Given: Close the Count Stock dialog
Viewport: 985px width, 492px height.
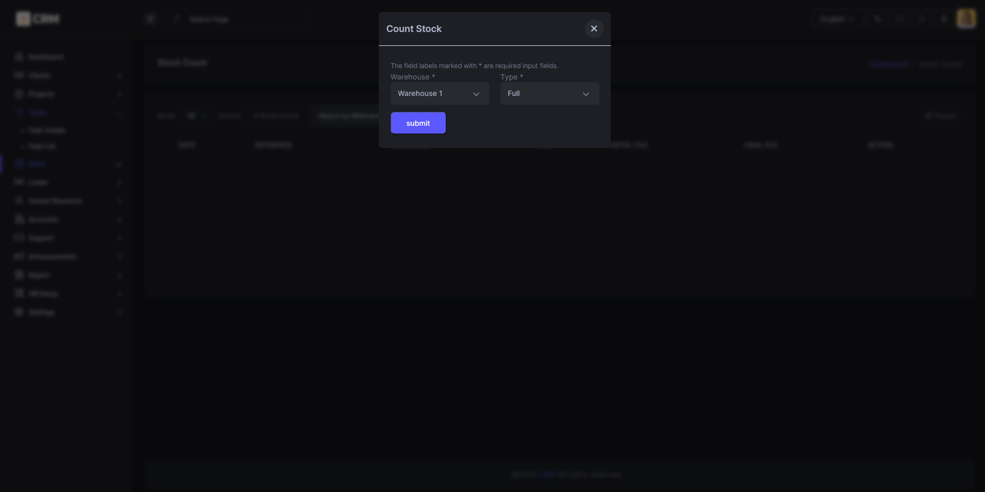Looking at the screenshot, I should click(x=594, y=29).
